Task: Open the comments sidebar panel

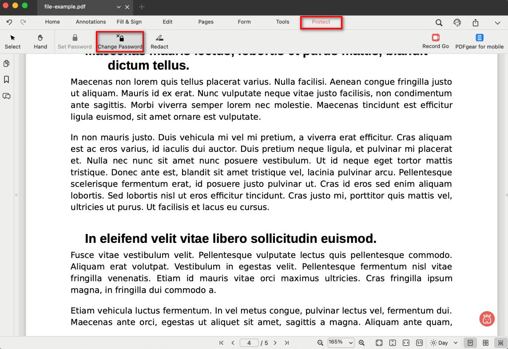Action: coord(7,96)
